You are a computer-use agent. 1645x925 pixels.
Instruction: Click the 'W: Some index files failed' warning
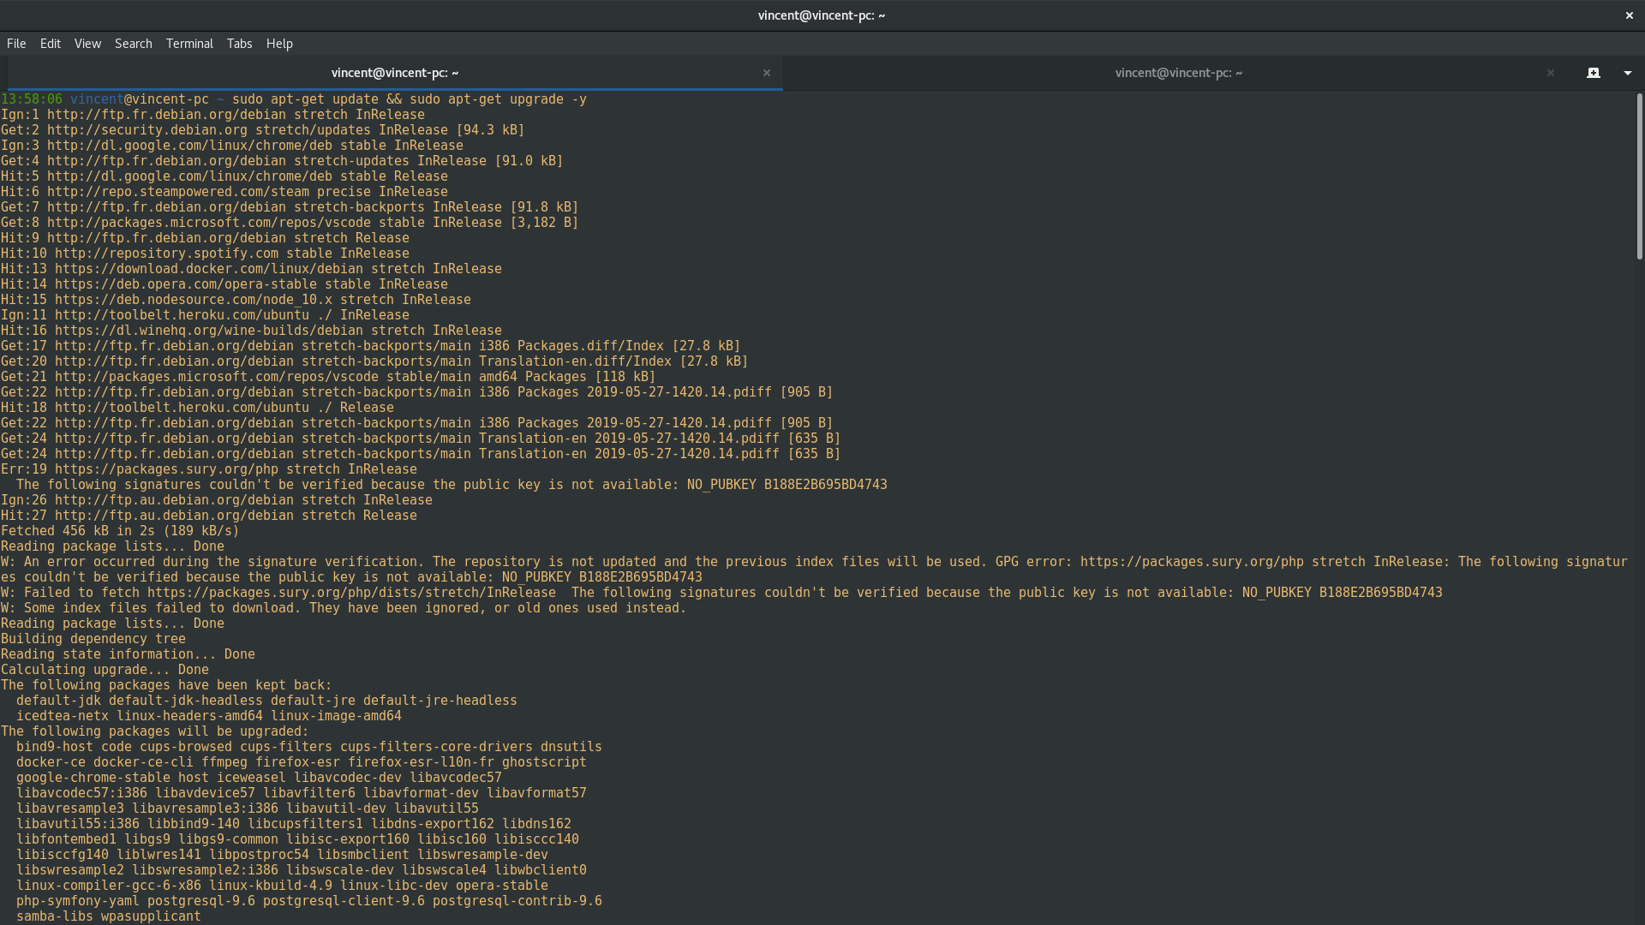tap(344, 608)
